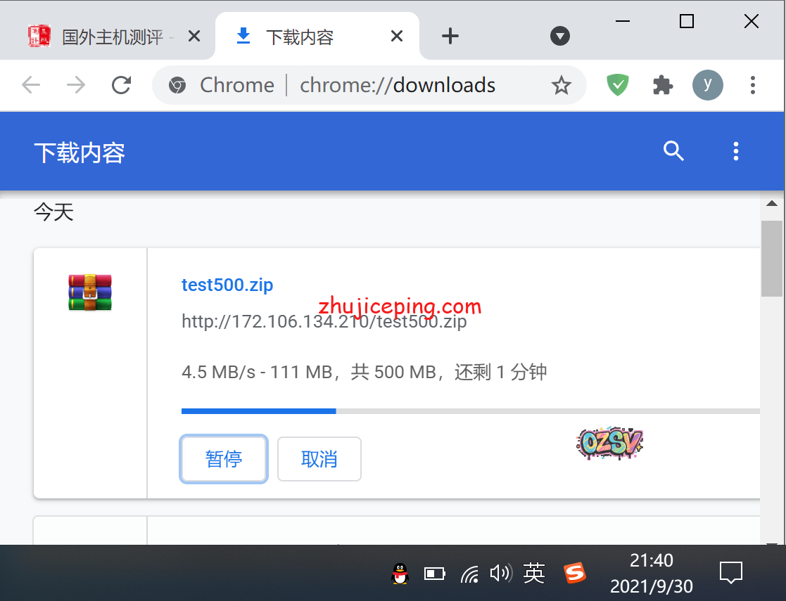Cancel the download with 取消 button
This screenshot has width=786, height=601.
pyautogui.click(x=319, y=459)
